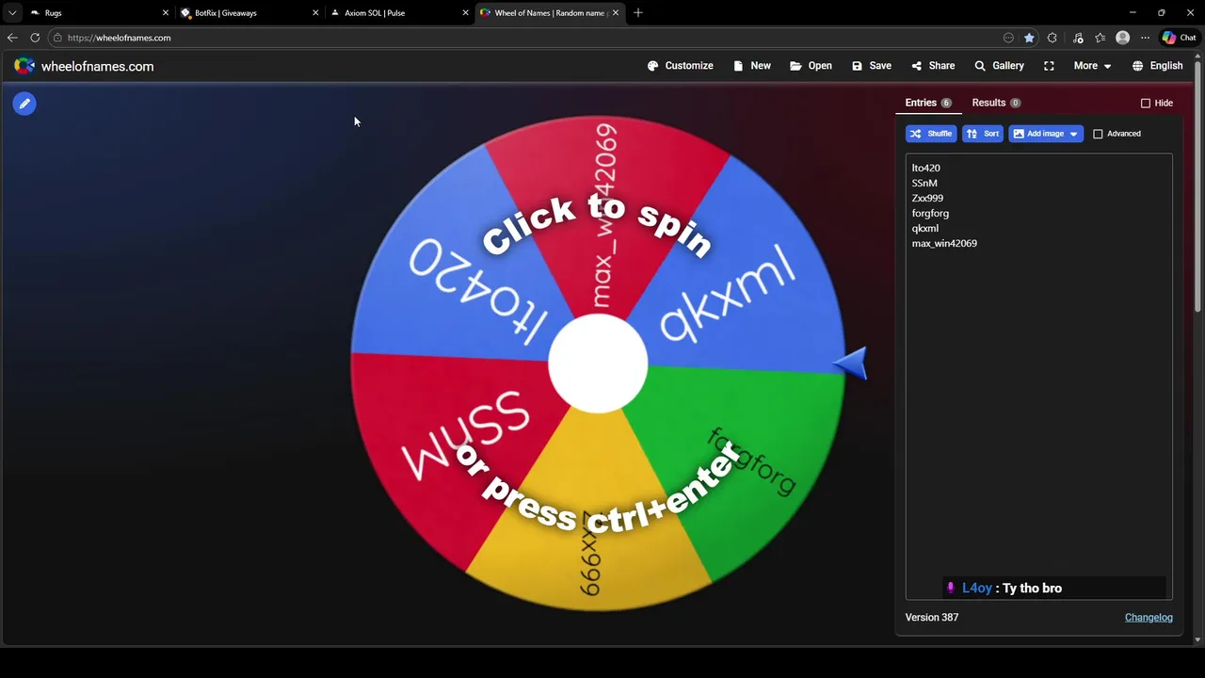Click entry max_win42069 in the list

point(944,243)
